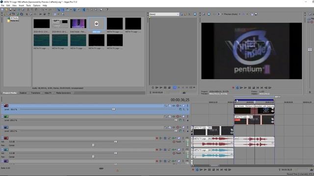This screenshot has width=314, height=176.
Task: Open Render As from the toolbar
Action: [x=19, y=10]
